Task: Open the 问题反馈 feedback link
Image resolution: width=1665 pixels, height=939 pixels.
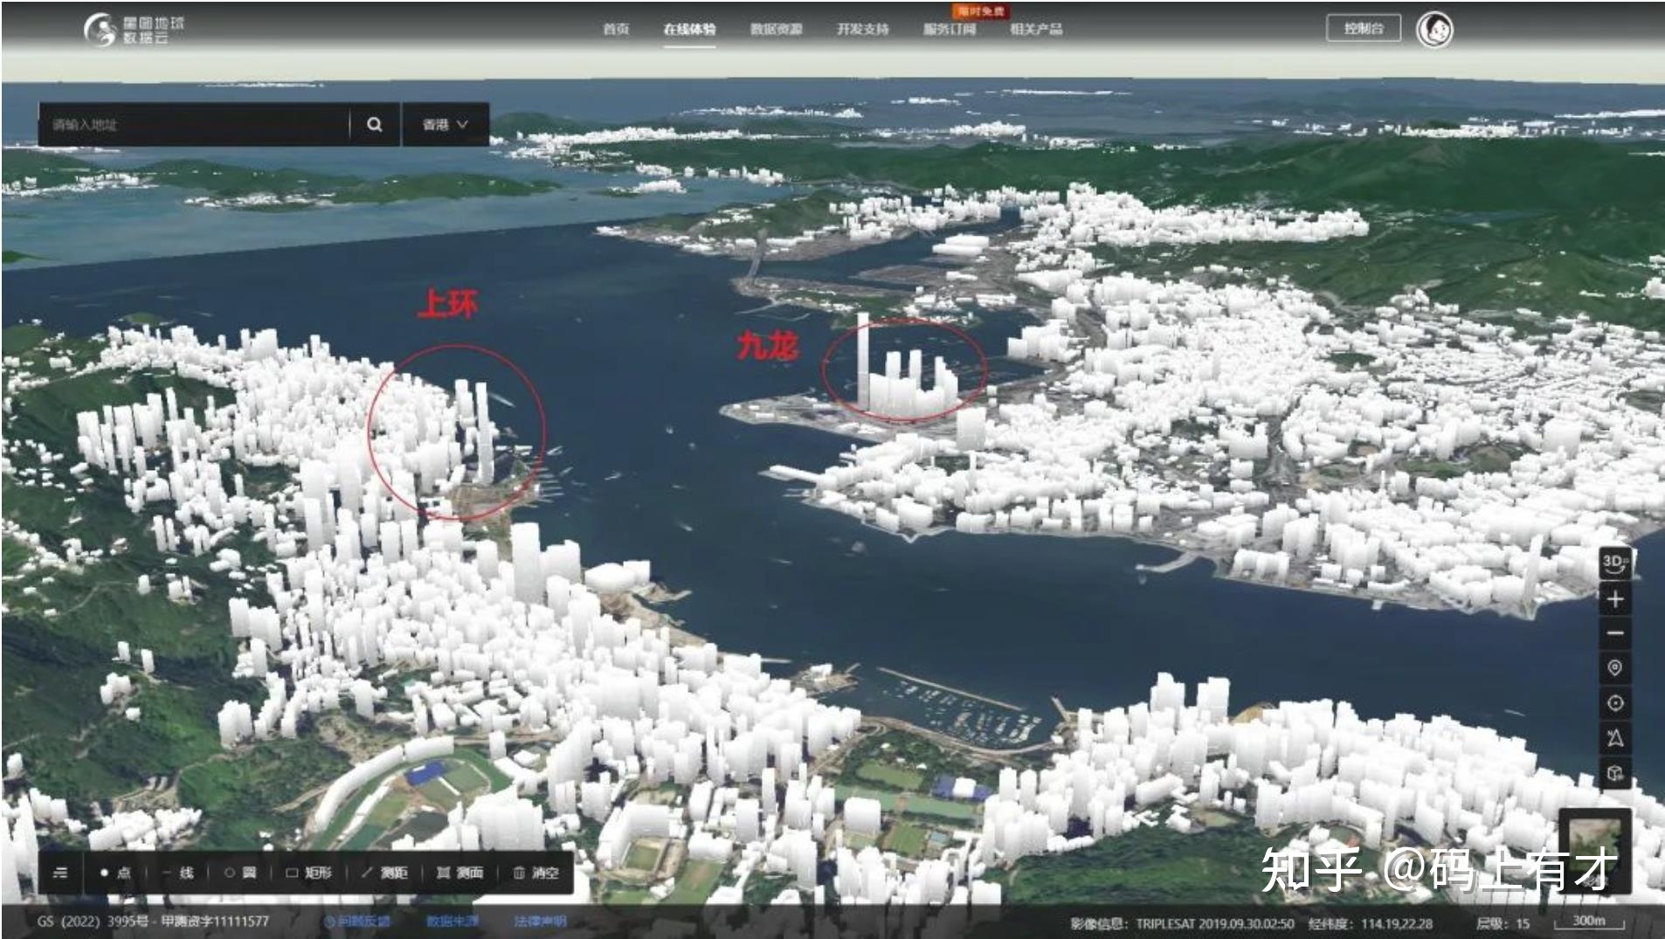Action: pyautogui.click(x=356, y=922)
